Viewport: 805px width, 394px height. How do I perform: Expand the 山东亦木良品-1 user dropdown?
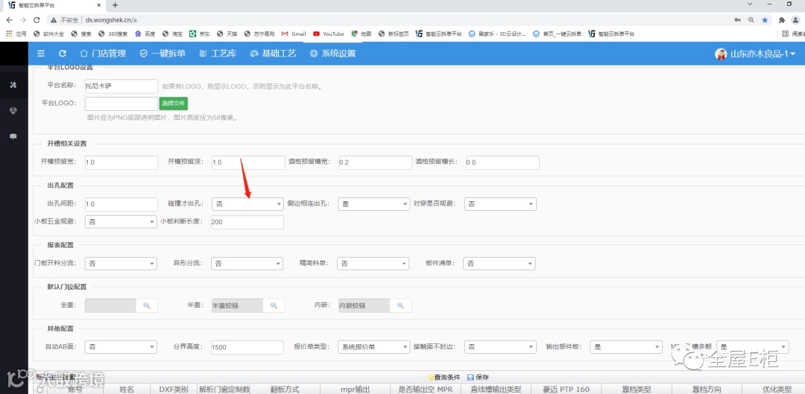[x=755, y=54]
